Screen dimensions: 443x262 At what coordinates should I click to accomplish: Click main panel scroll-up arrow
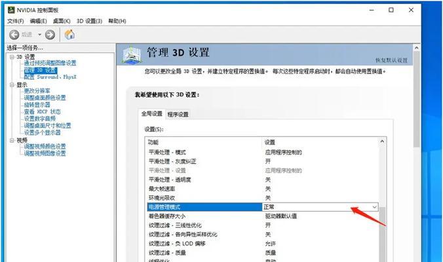(416, 48)
